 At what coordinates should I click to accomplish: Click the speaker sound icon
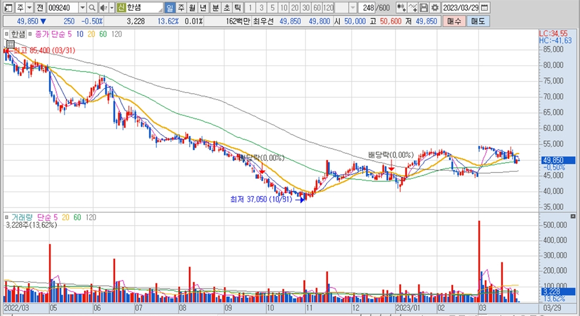click(103, 8)
